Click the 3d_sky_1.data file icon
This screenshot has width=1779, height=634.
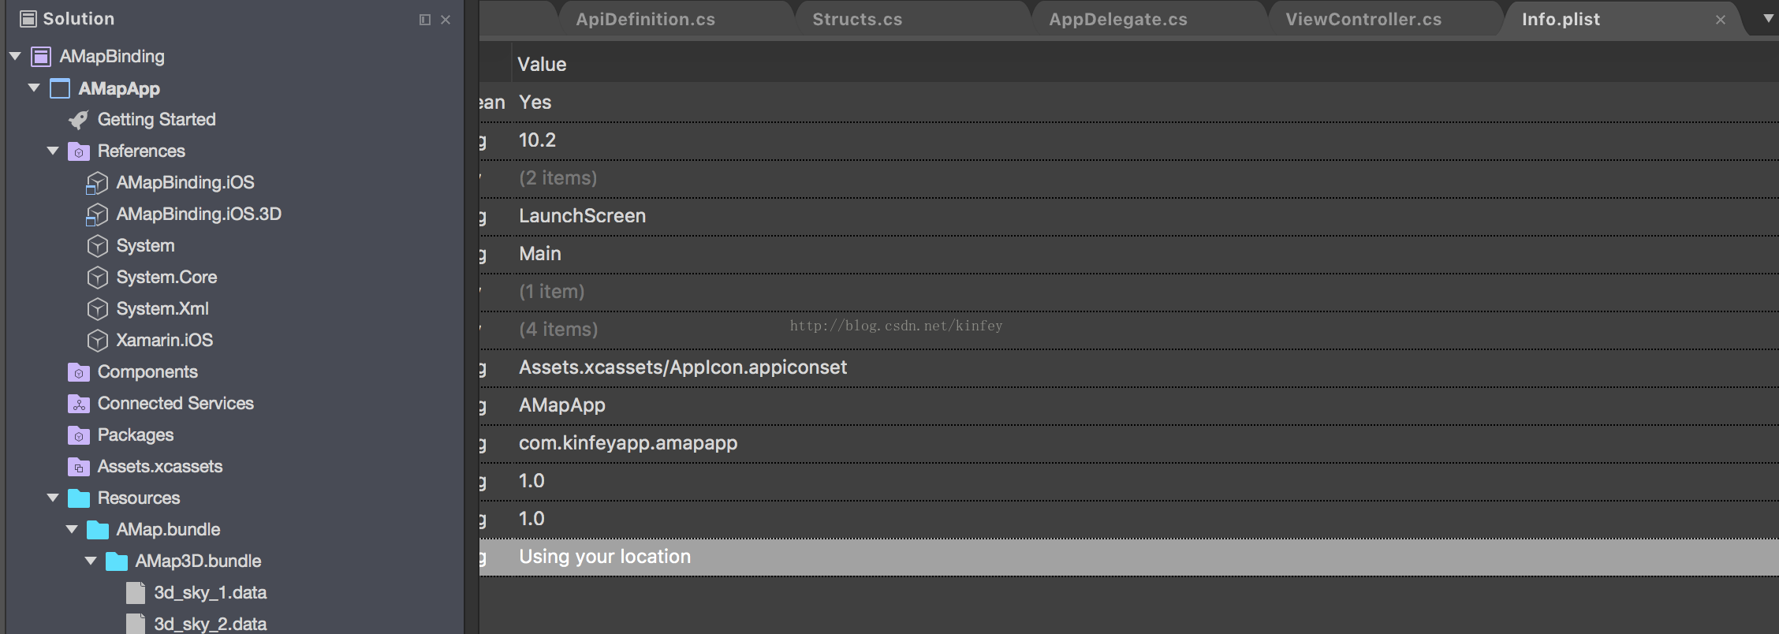click(x=136, y=593)
